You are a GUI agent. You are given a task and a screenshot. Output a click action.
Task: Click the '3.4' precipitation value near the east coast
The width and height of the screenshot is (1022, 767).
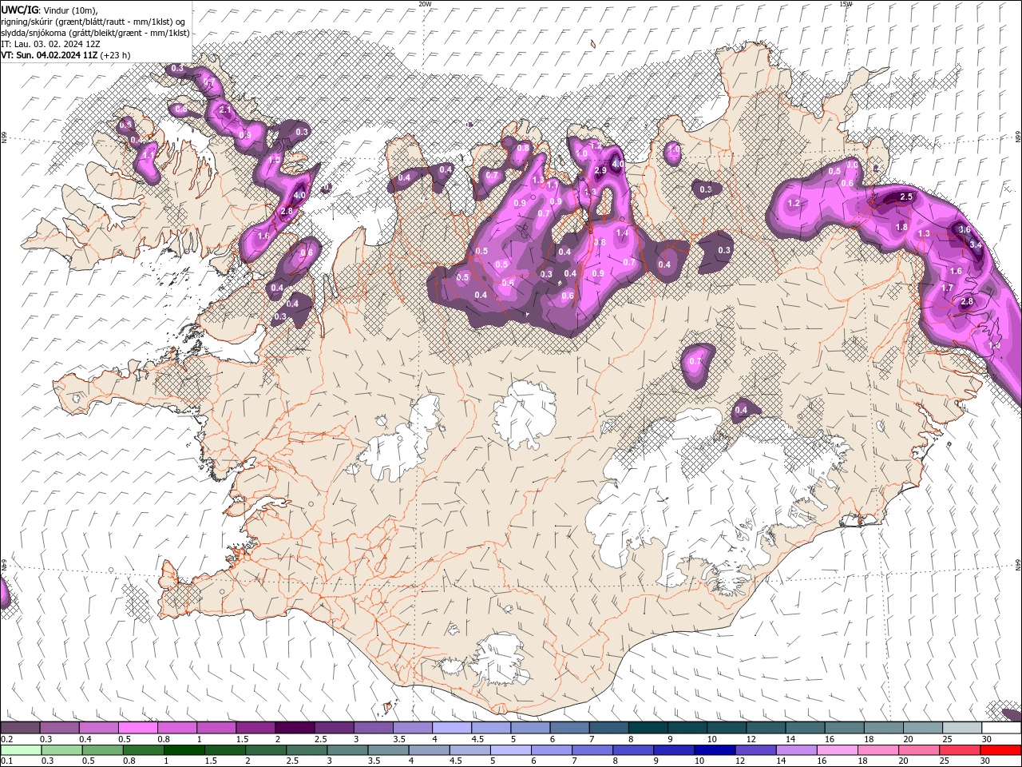click(975, 244)
